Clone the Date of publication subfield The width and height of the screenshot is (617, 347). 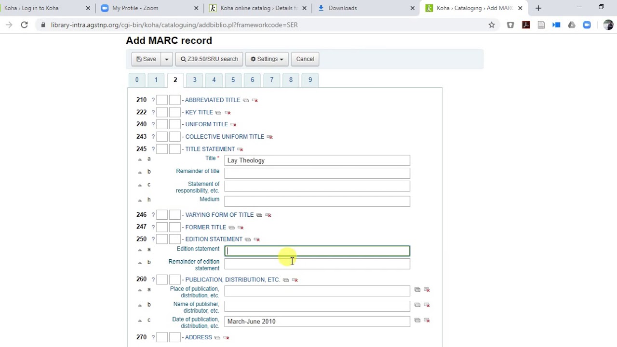coord(417,320)
